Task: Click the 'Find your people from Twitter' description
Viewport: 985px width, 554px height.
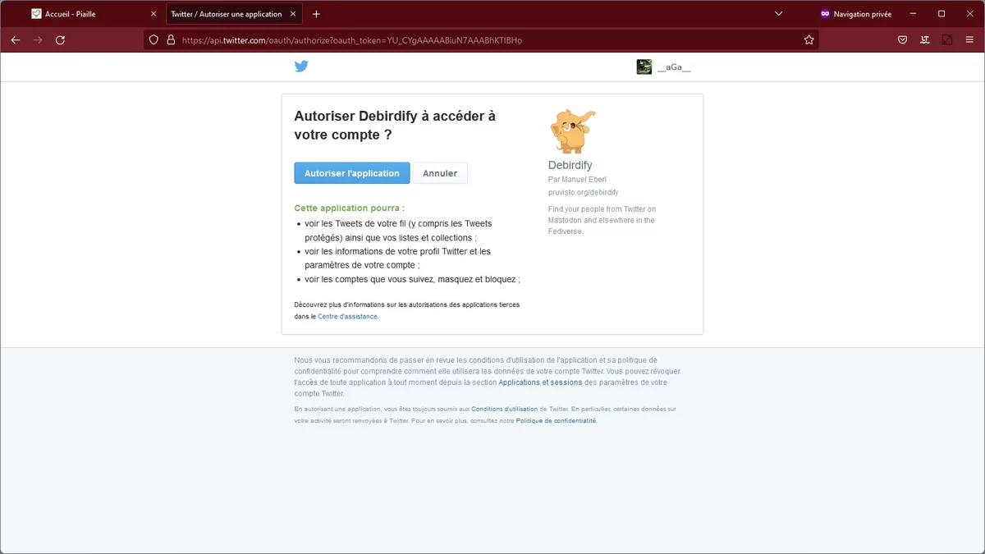Action: click(x=602, y=220)
